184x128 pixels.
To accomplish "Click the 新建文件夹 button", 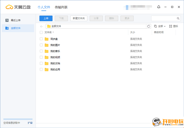I will pos(79,18).
